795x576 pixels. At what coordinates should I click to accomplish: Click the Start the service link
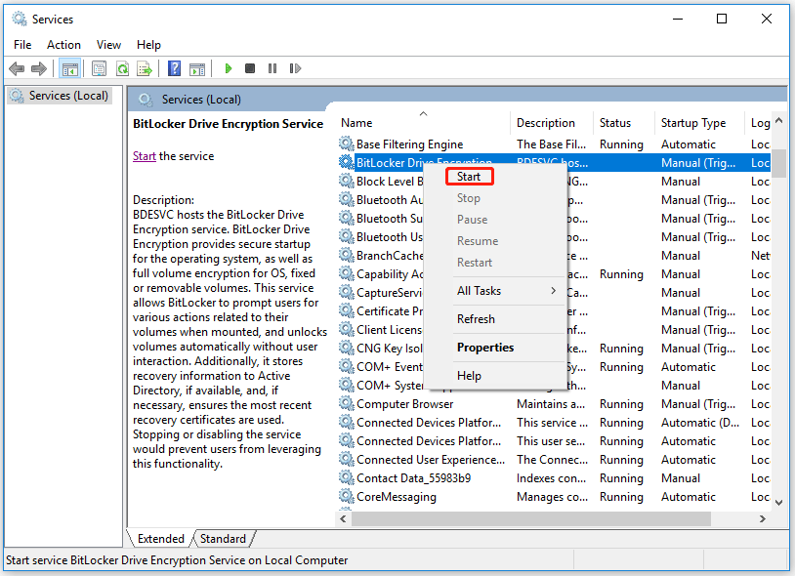coord(145,156)
